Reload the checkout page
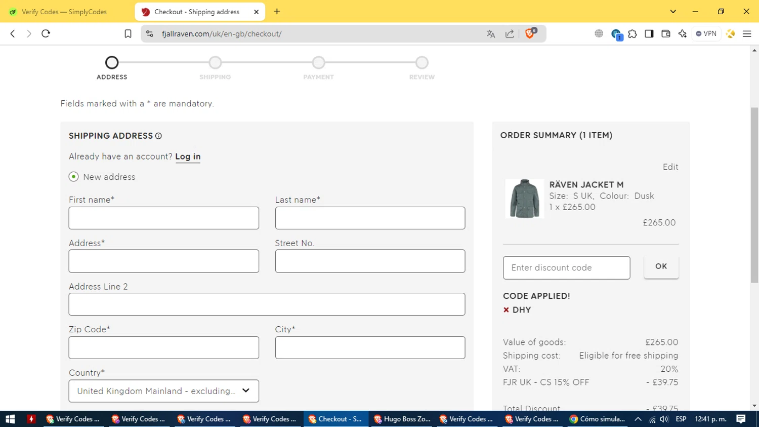 click(x=46, y=33)
